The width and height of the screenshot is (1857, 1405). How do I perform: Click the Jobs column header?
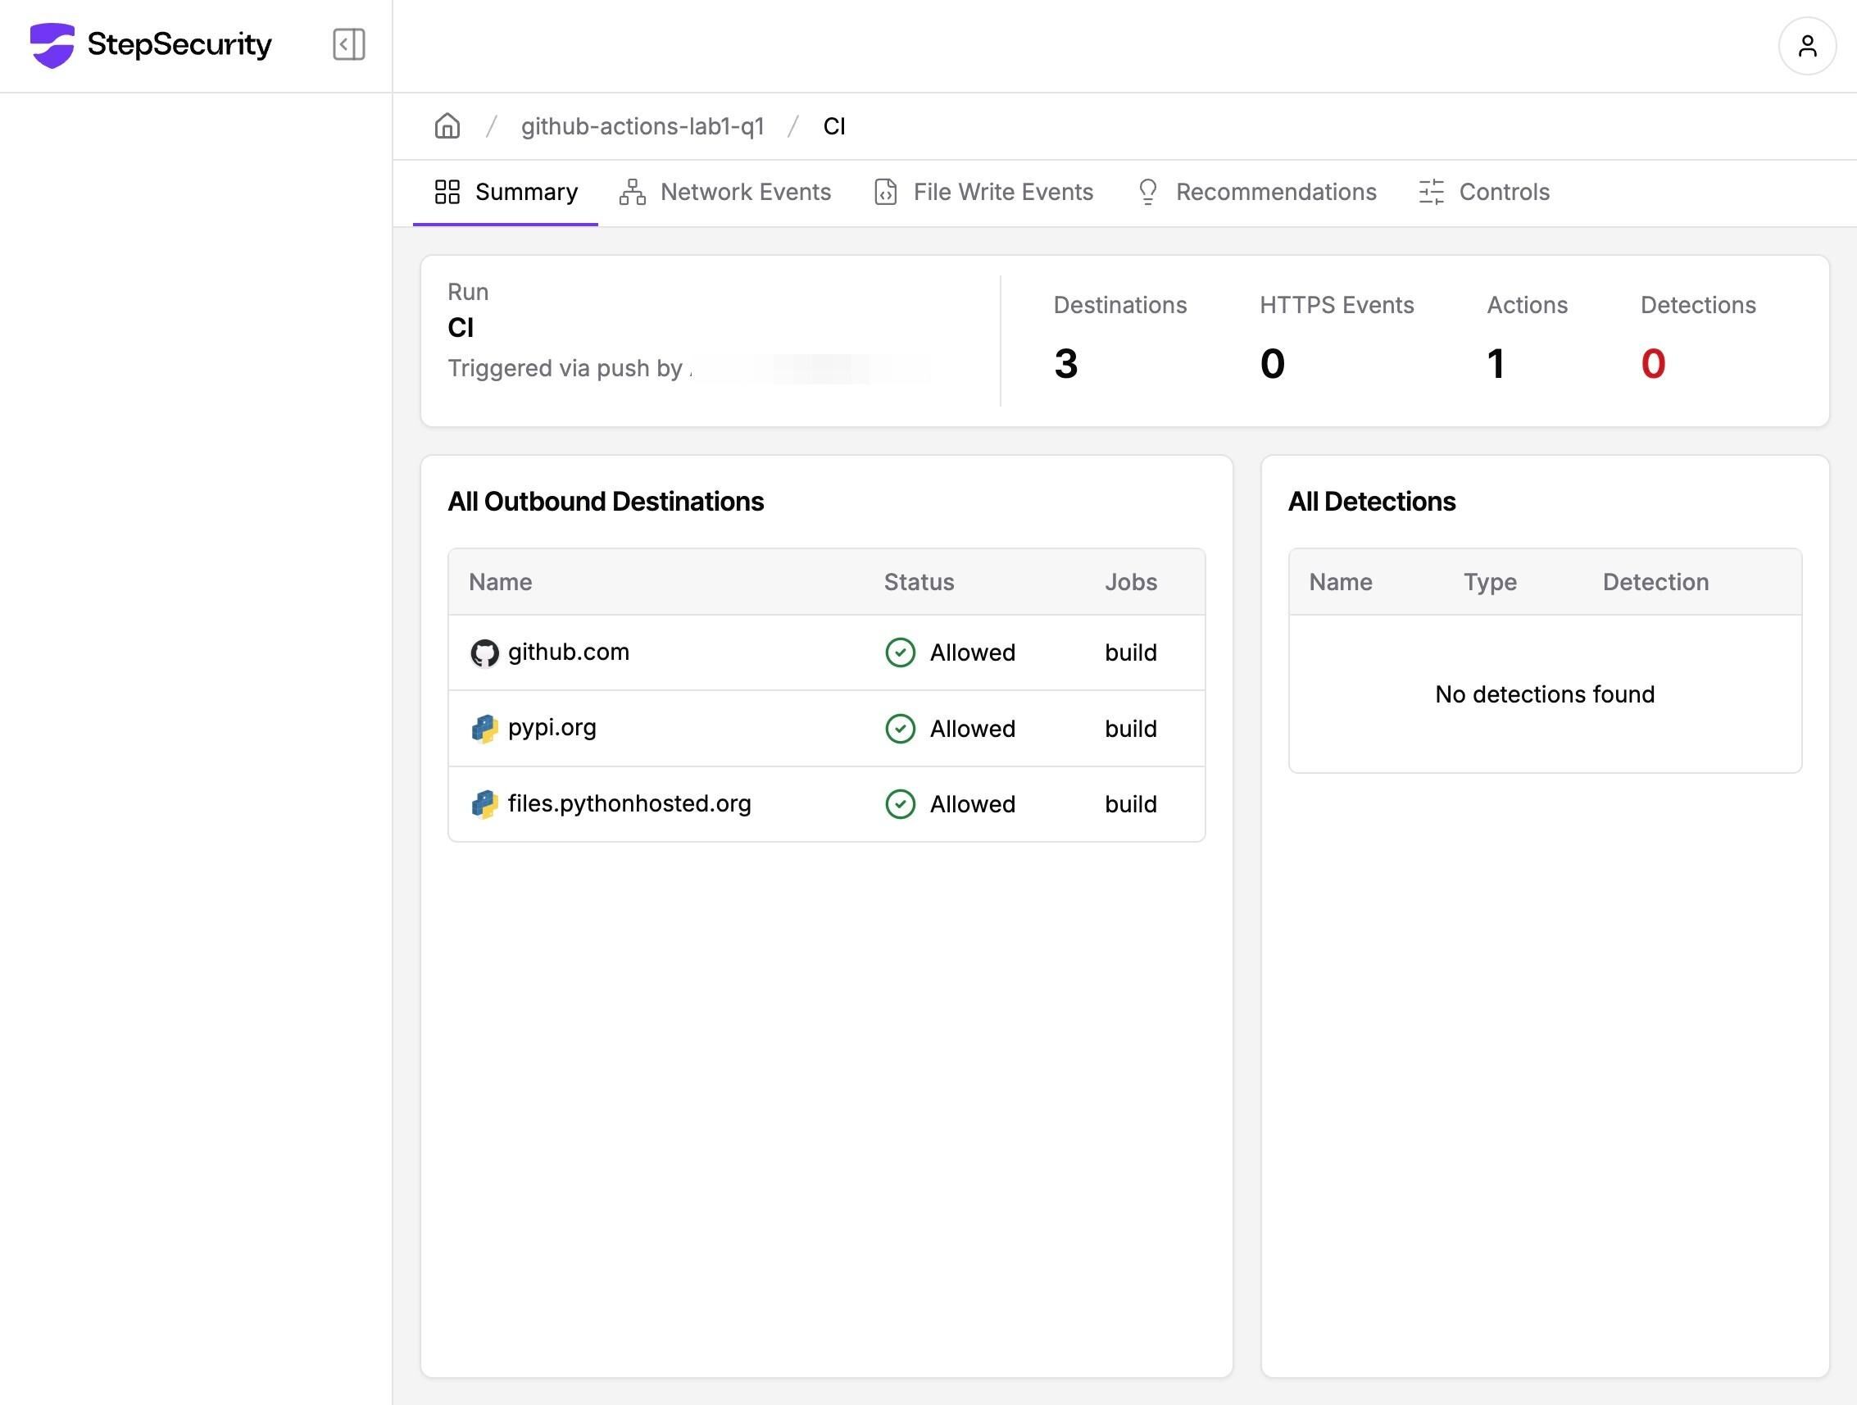[x=1130, y=582]
